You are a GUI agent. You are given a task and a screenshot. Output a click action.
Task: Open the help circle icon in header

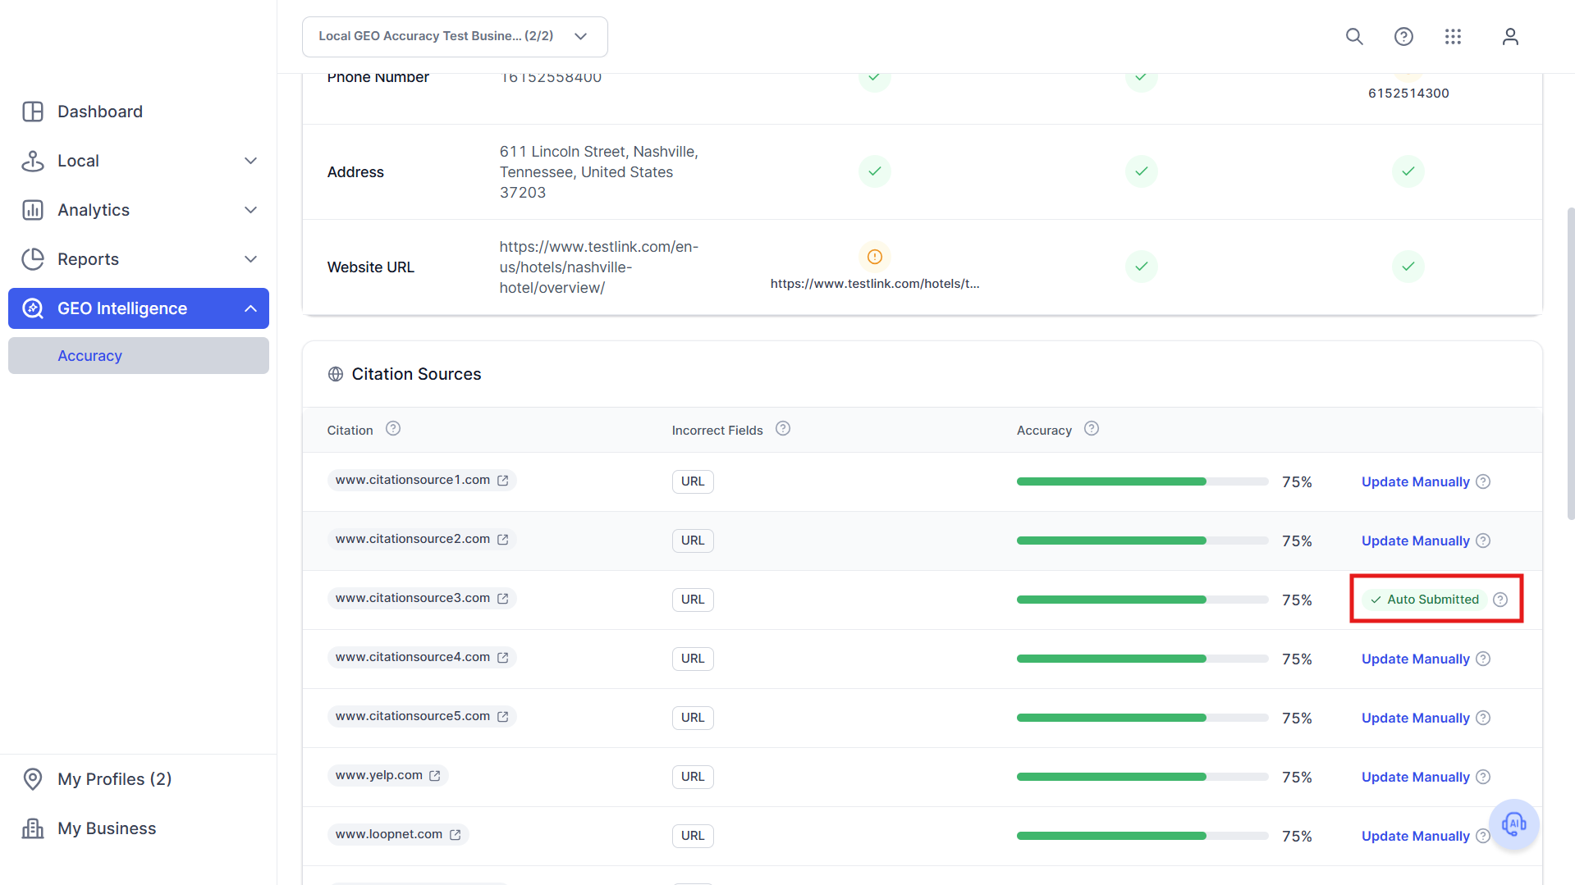(x=1403, y=36)
